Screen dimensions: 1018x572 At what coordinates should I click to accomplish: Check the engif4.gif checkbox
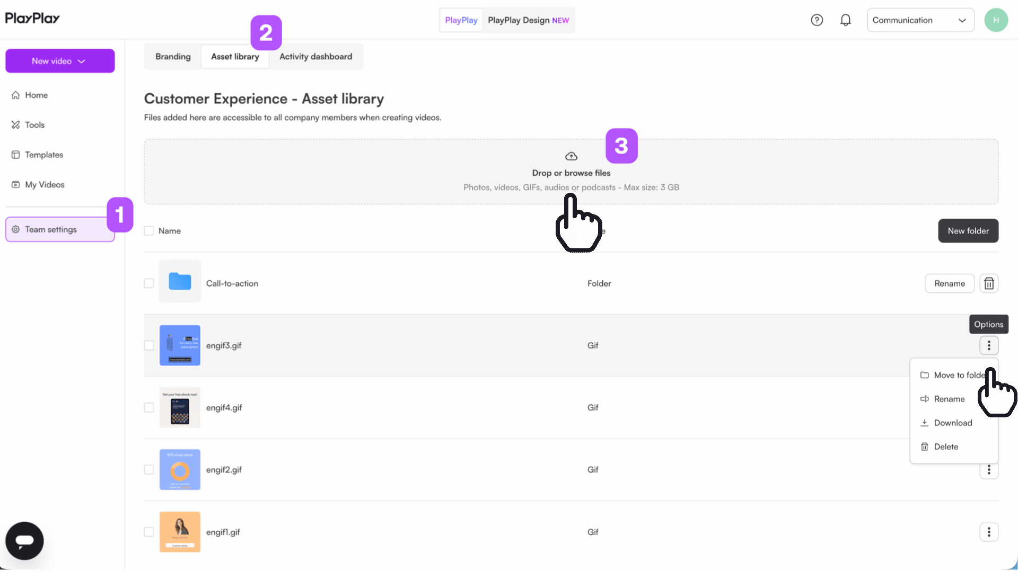click(x=149, y=407)
